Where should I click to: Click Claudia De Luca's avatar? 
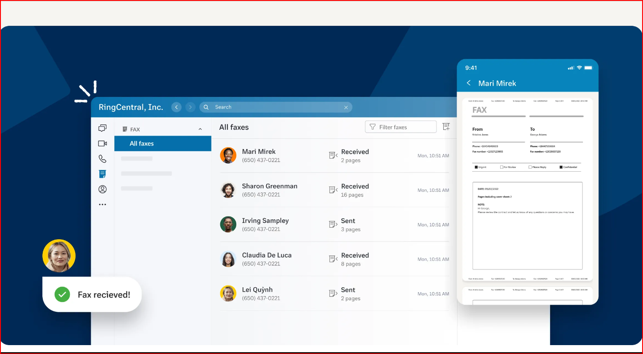coord(228,259)
